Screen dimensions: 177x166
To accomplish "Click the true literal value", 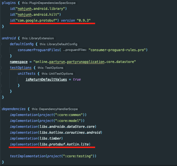I will [77, 79].
